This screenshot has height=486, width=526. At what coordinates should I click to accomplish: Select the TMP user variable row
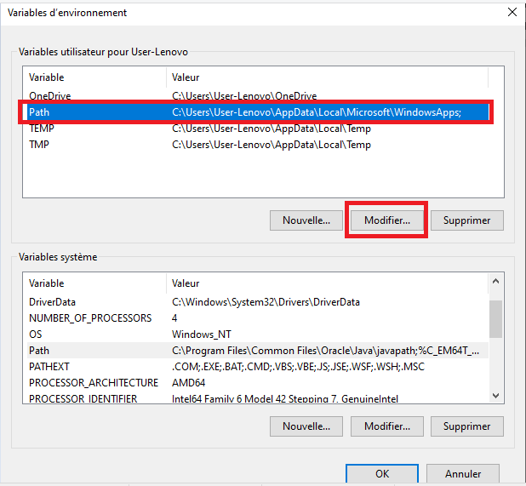click(x=258, y=145)
